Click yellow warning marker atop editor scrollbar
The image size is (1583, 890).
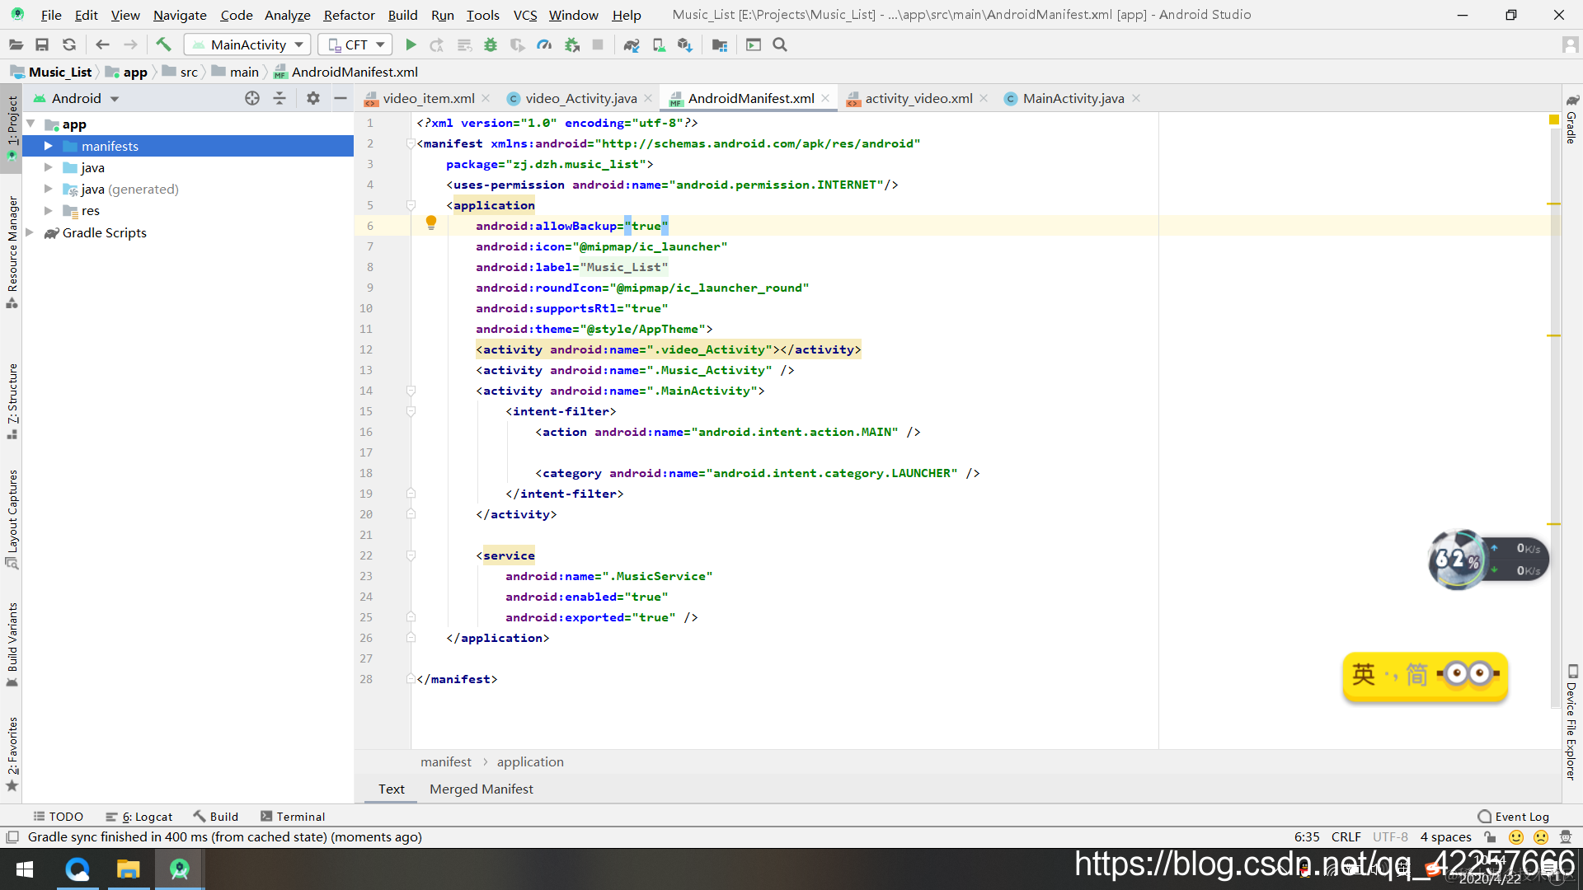tap(1553, 119)
